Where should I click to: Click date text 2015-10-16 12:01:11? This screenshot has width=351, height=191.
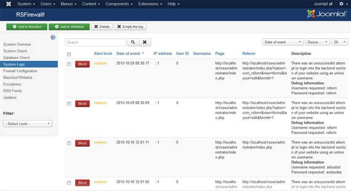tap(132, 143)
